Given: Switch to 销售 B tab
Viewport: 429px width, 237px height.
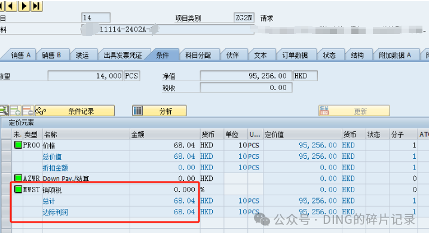Looking at the screenshot, I should [x=51, y=55].
